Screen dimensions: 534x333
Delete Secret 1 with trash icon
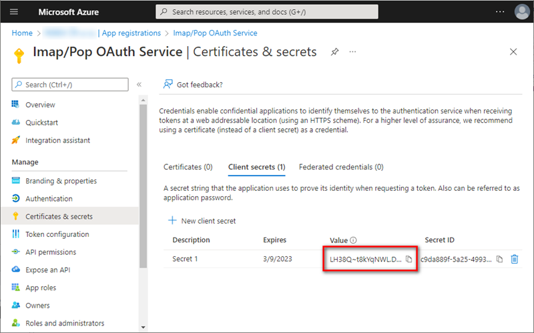point(514,259)
